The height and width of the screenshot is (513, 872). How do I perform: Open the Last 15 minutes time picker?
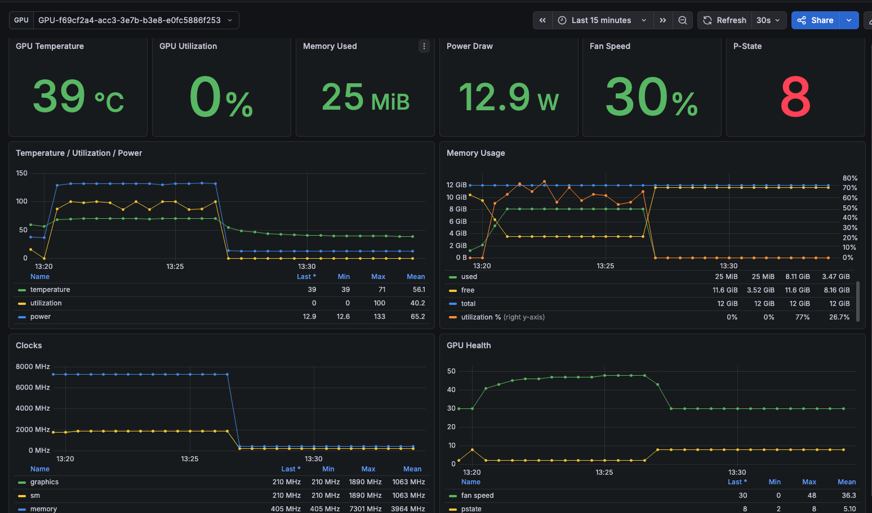603,20
